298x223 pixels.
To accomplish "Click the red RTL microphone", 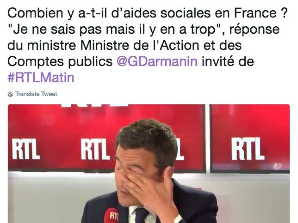I will point(112,216).
